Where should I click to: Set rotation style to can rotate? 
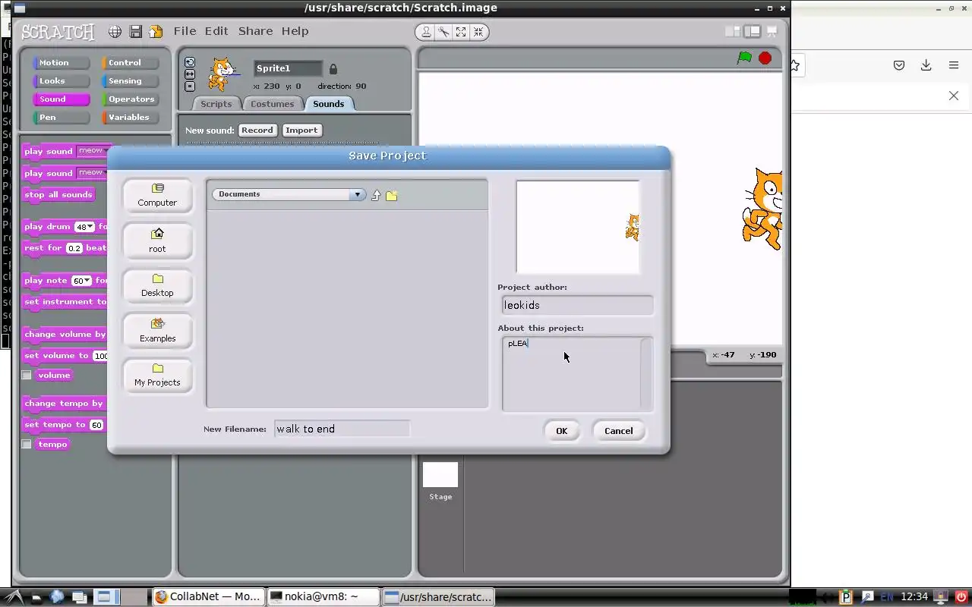(x=190, y=62)
